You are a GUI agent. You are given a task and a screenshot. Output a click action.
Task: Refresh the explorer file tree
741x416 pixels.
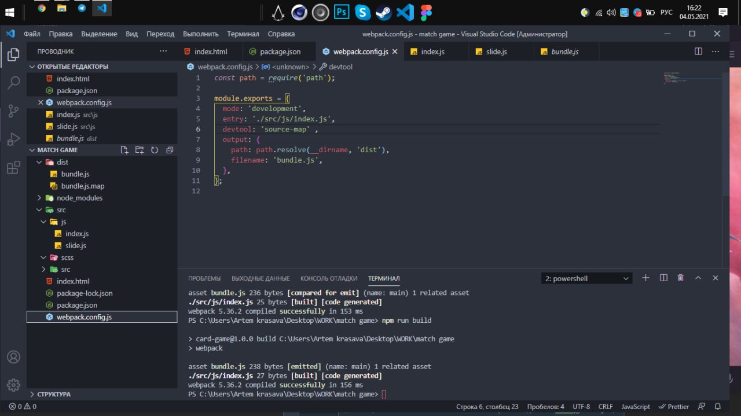click(155, 150)
